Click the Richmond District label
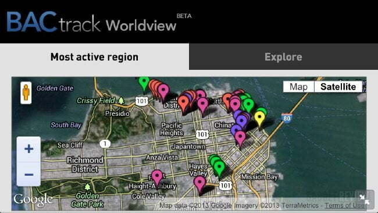378x213 pixels. click(85, 165)
